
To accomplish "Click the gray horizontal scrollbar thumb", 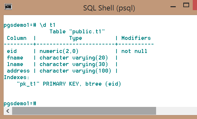I will (x=84, y=111).
